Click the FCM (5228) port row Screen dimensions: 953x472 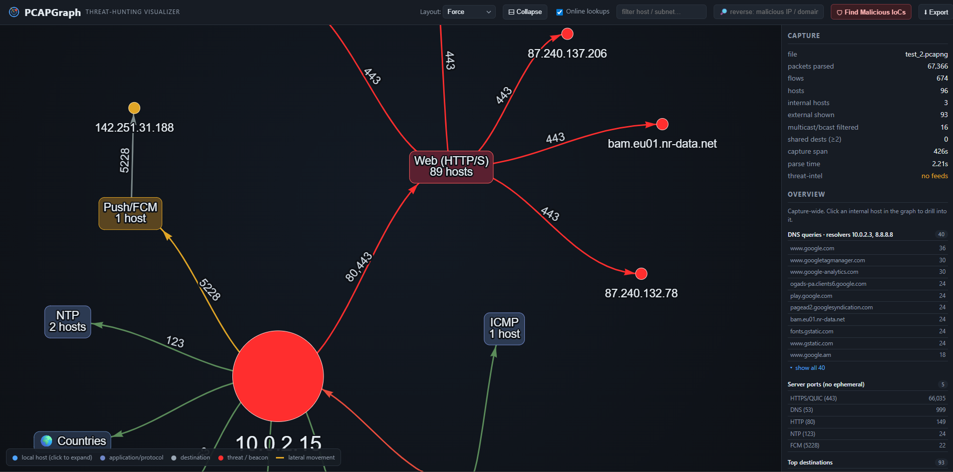tap(868, 445)
